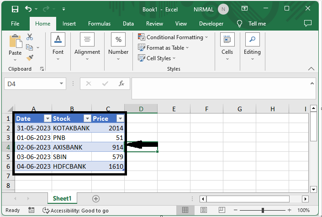Open the Date column filter dropdown
This screenshot has width=322, height=217.
coord(46,119)
